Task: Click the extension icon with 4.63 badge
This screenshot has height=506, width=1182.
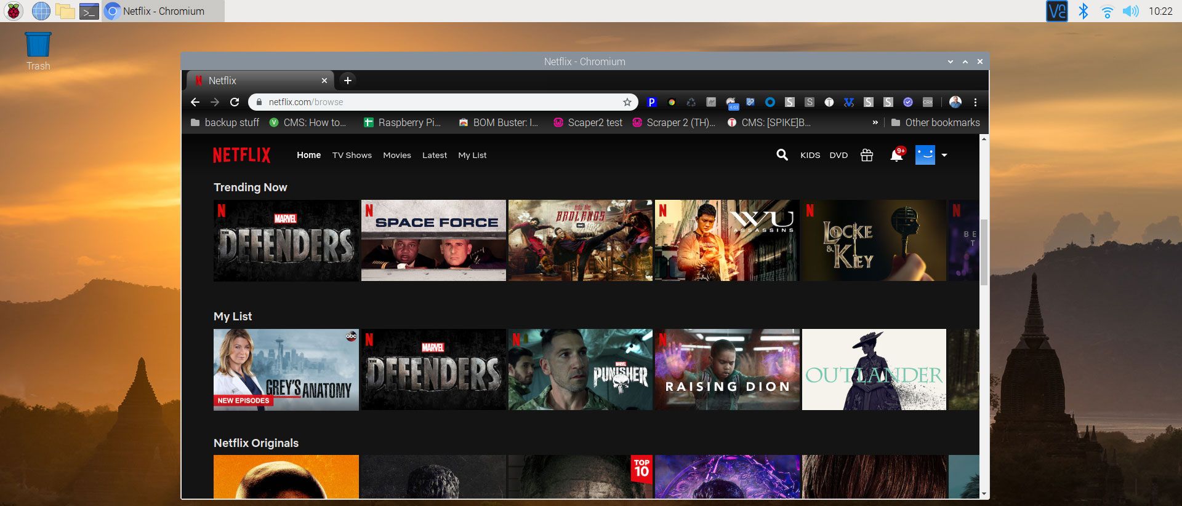Action: coord(731,103)
